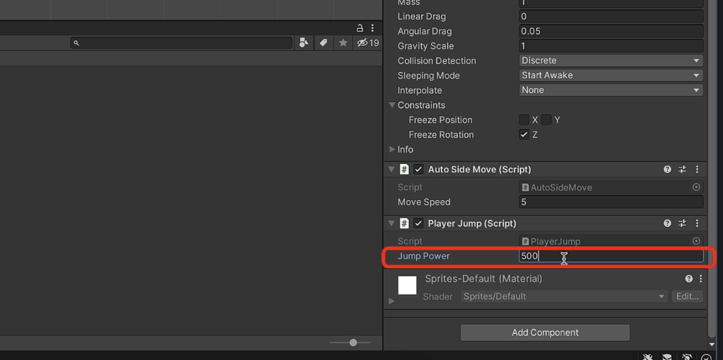Click the Inspector scrollbar down arrow

pyautogui.click(x=712, y=345)
